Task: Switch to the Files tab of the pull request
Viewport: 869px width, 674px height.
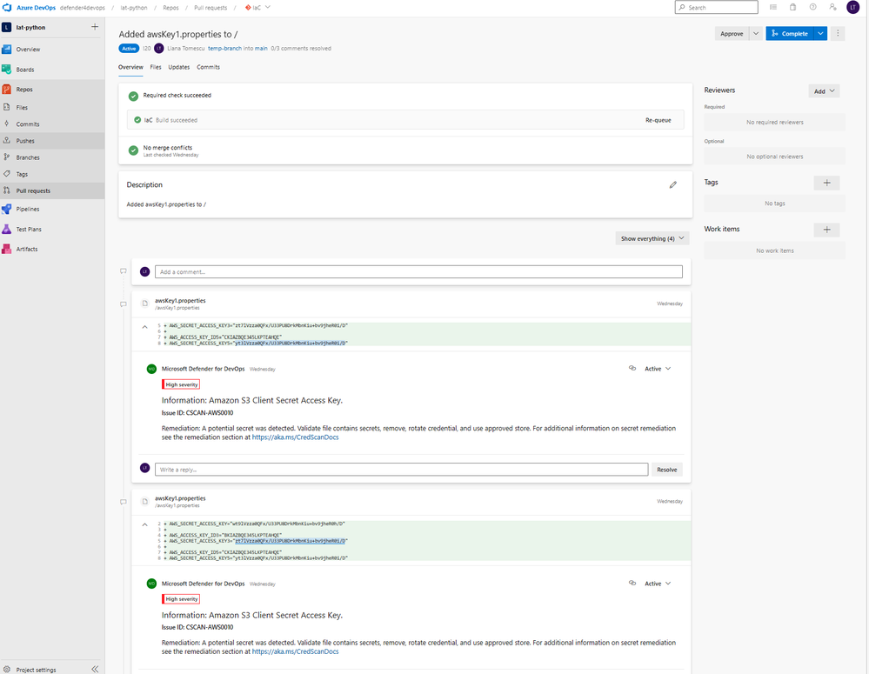Action: [x=156, y=67]
